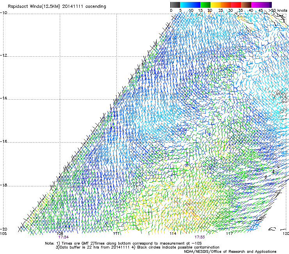Screen dimensions: 289x254
Task: Click the red 30-35 knots color swatch
Action: pyautogui.click(x=236, y=5)
